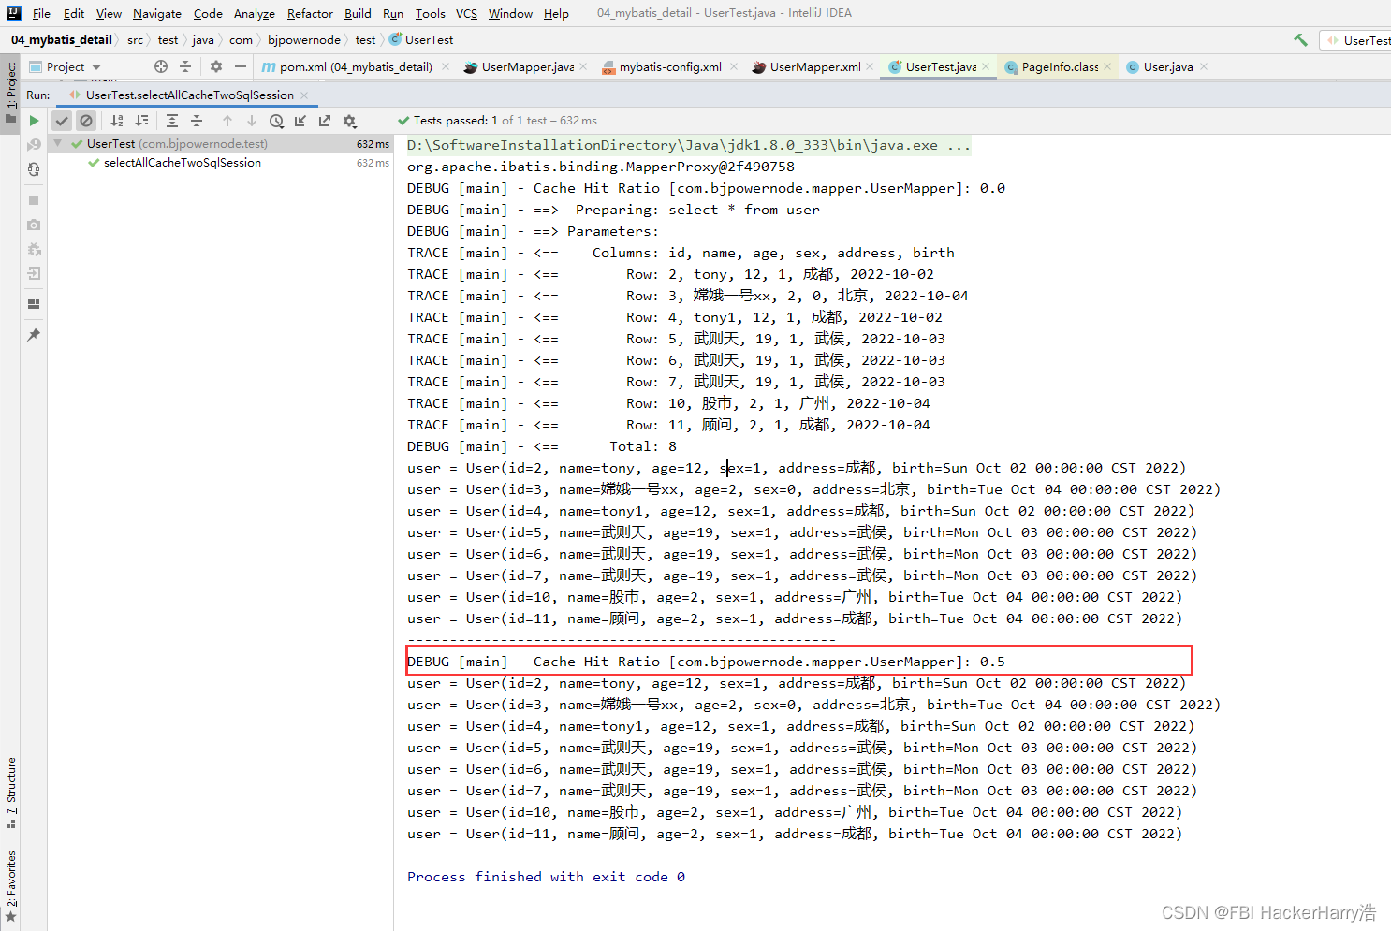The width and height of the screenshot is (1391, 931).
Task: Expand all test nodes in Run toolbar
Action: click(x=172, y=121)
